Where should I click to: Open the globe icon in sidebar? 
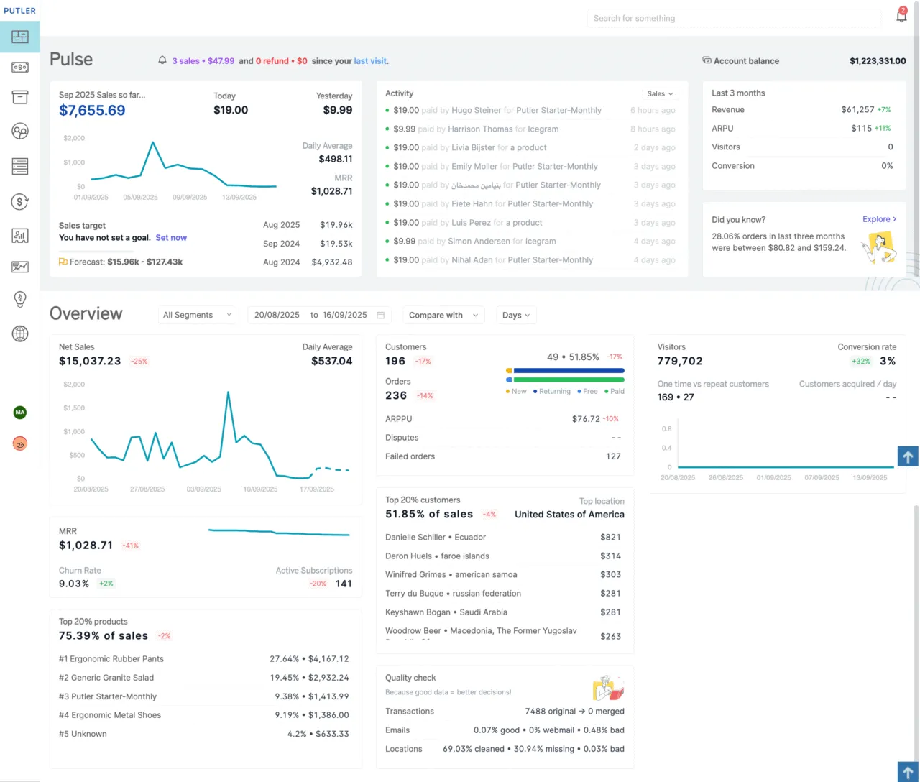(20, 333)
